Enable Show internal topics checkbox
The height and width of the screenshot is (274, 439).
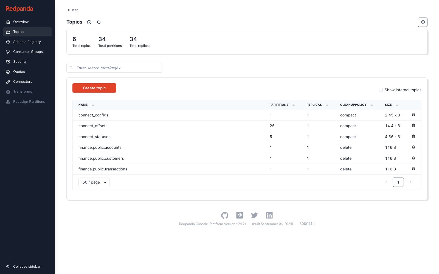[381, 90]
